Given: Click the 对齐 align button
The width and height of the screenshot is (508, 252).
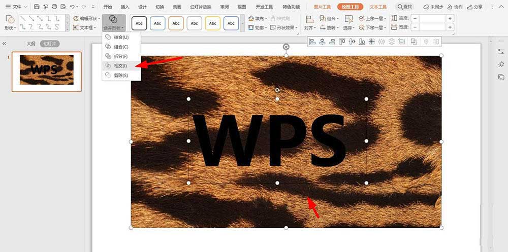Looking at the screenshot, I should pyautogui.click(x=310, y=23).
